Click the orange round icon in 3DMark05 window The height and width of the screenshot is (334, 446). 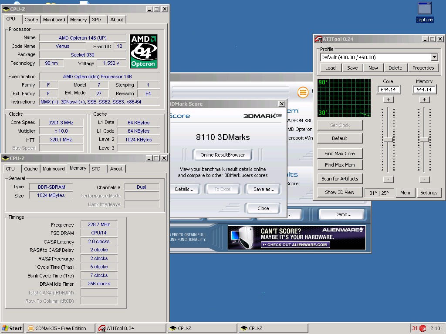(x=303, y=92)
